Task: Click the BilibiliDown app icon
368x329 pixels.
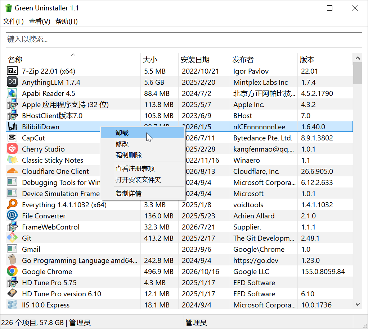Action: pos(12,126)
